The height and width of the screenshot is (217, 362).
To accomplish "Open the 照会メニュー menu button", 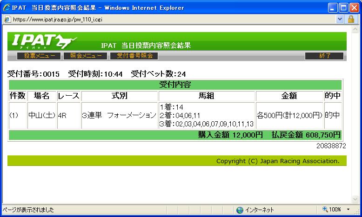I will click(x=86, y=56).
